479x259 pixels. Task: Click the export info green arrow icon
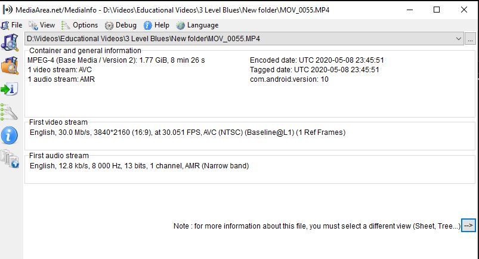[x=10, y=89]
